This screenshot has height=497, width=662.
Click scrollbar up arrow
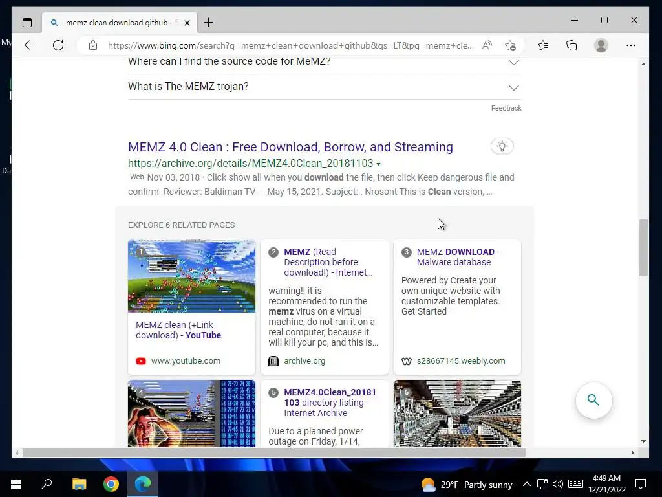click(x=643, y=64)
